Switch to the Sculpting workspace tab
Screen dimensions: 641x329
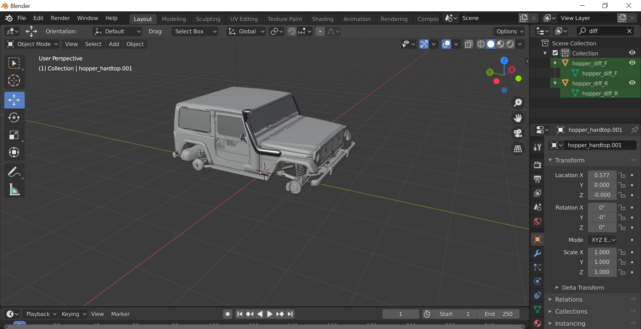coord(208,19)
